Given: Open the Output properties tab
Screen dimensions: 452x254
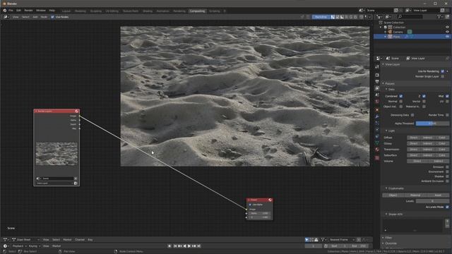Looking at the screenshot, I should point(377,82).
